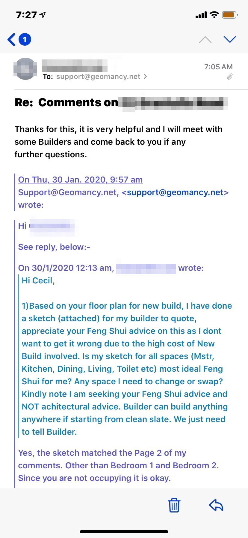Tap the reply arrow icon
The height and width of the screenshot is (538, 248).
click(x=216, y=505)
